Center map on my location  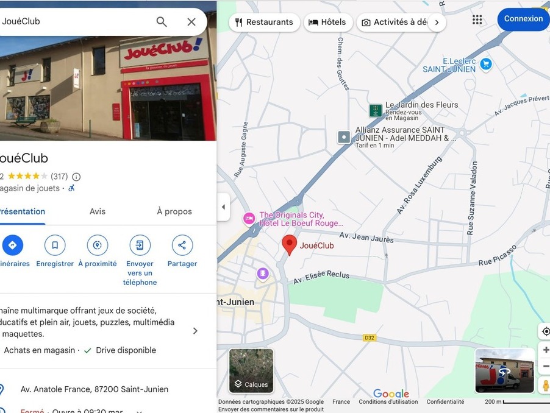point(546,331)
